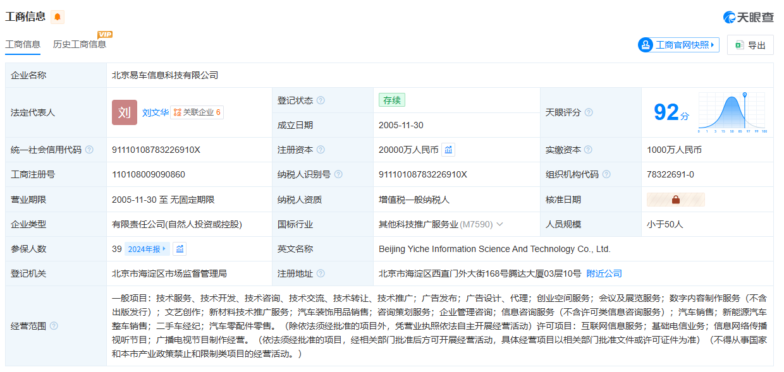This screenshot has width=784, height=372.
Task: Select company name 北京易车信息科技有限公司
Action: click(165, 75)
